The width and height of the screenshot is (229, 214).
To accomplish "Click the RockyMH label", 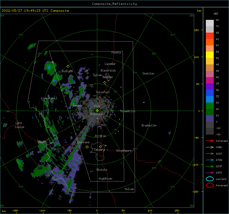I will [67, 71].
